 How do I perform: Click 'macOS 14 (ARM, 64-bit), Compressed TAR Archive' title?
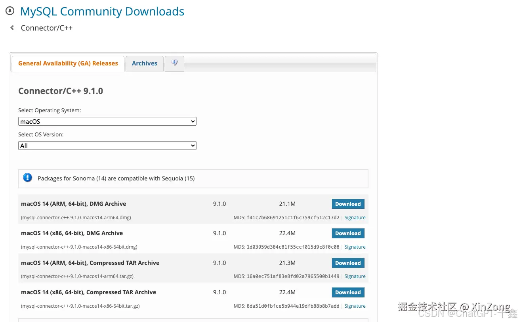(x=90, y=263)
